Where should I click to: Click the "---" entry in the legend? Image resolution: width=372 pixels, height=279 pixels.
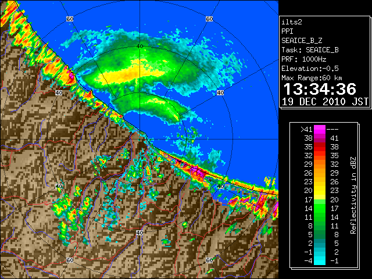click(332, 129)
